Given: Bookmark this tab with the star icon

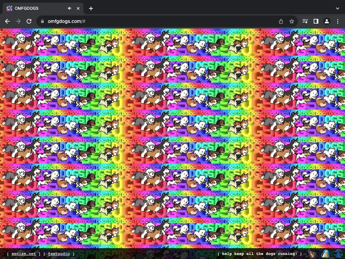Looking at the screenshot, I should (292, 21).
